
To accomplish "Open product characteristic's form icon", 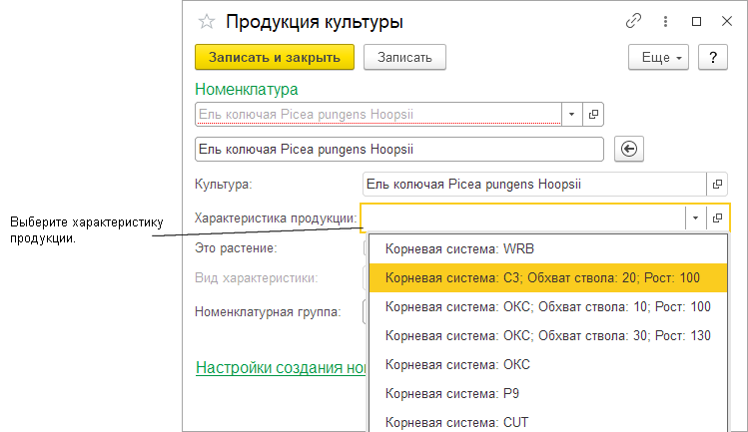I will point(718,217).
